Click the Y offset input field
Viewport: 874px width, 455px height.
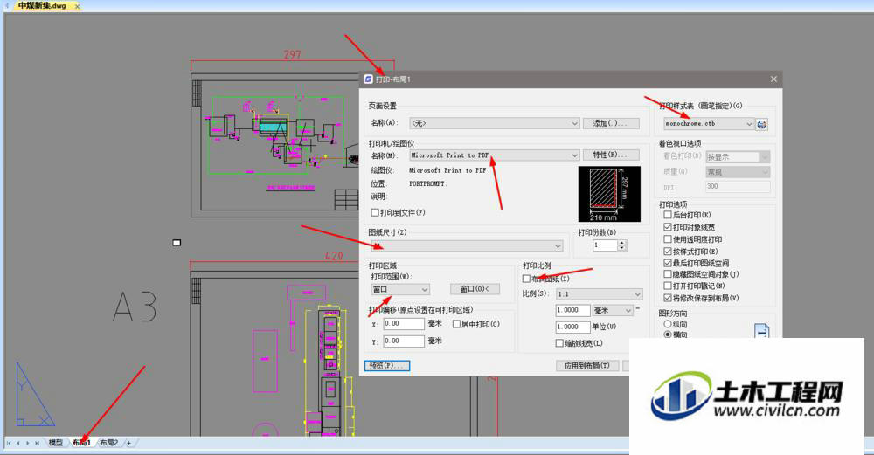click(x=404, y=341)
